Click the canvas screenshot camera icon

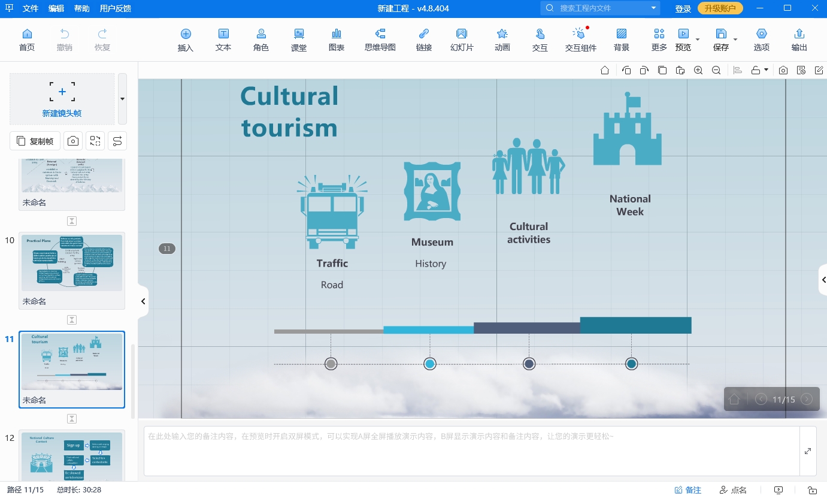[x=783, y=70]
